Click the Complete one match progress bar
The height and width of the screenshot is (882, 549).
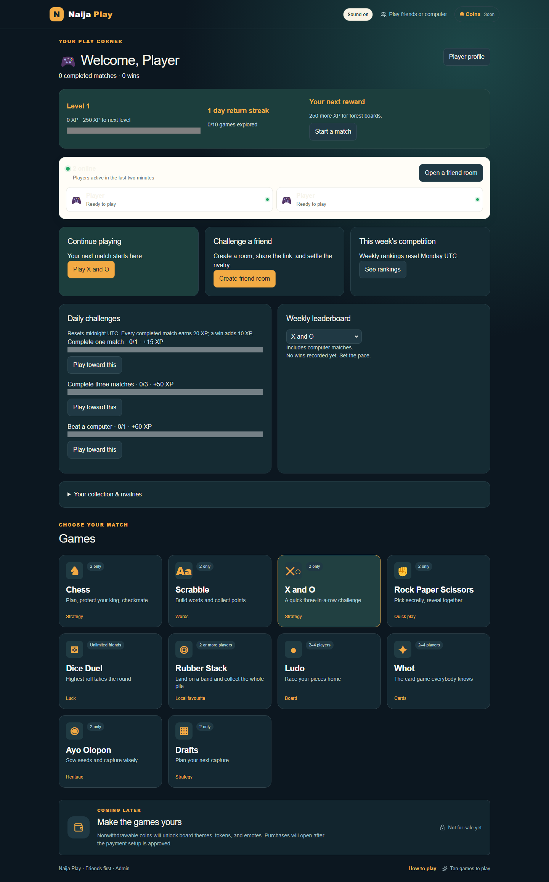(165, 350)
